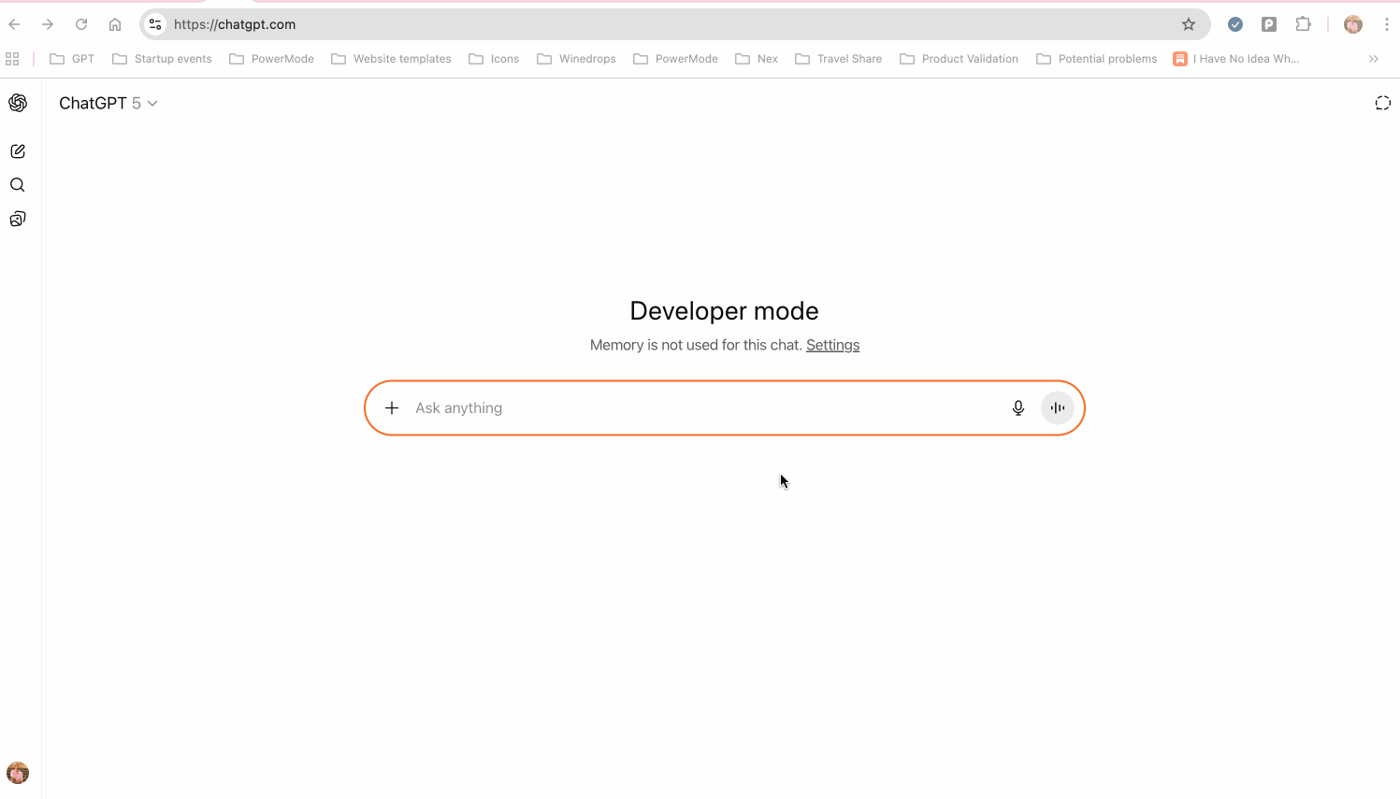Reload the page

[81, 24]
